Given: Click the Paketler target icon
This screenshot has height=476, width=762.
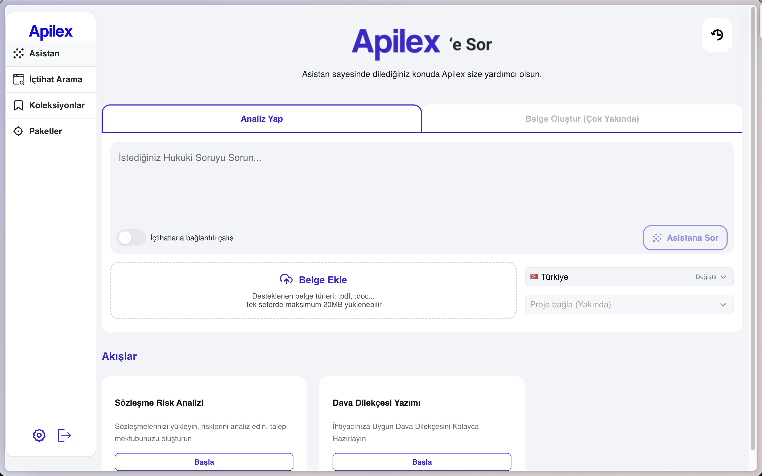Looking at the screenshot, I should [x=19, y=131].
